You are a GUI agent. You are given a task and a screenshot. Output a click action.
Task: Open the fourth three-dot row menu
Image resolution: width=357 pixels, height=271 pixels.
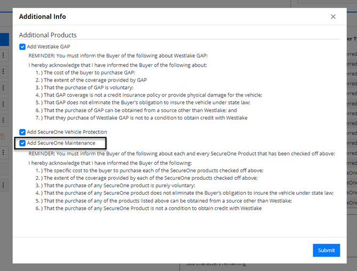click(3, 104)
